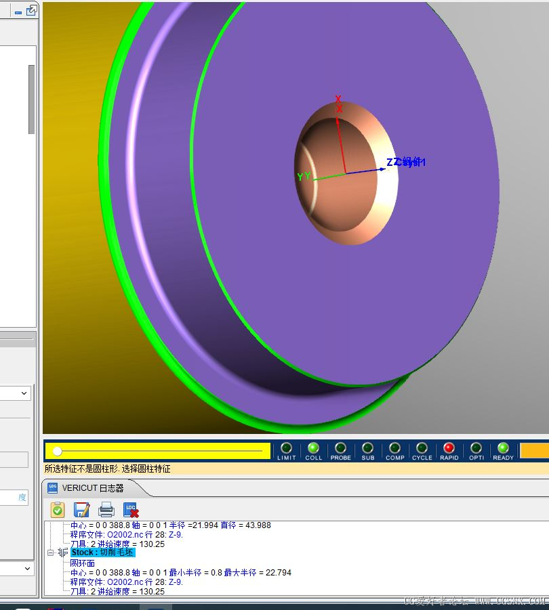Click the empty input field in left panel
Image resolution: width=549 pixels, height=610 pixels.
tap(14, 460)
